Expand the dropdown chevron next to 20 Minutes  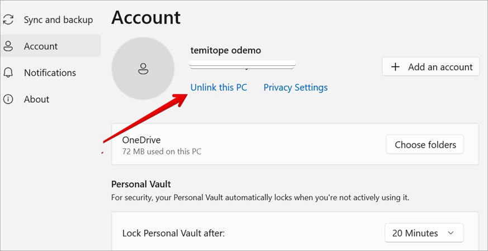click(452, 233)
